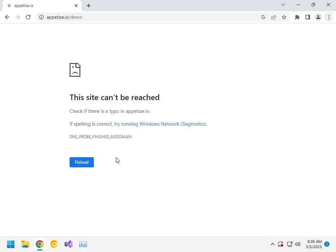Click the 'Check if there is a typo' text

[110, 111]
